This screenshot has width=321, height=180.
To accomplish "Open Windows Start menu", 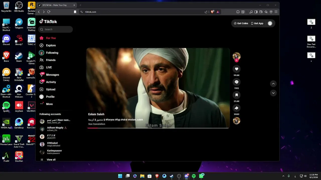I will point(120,176).
